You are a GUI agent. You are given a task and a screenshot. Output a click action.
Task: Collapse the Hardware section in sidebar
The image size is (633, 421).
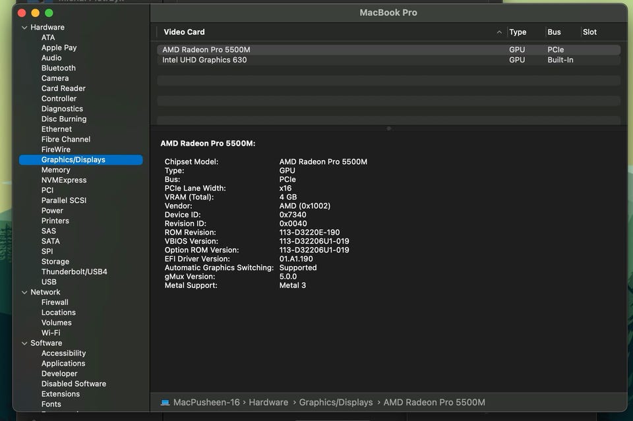[x=24, y=28]
